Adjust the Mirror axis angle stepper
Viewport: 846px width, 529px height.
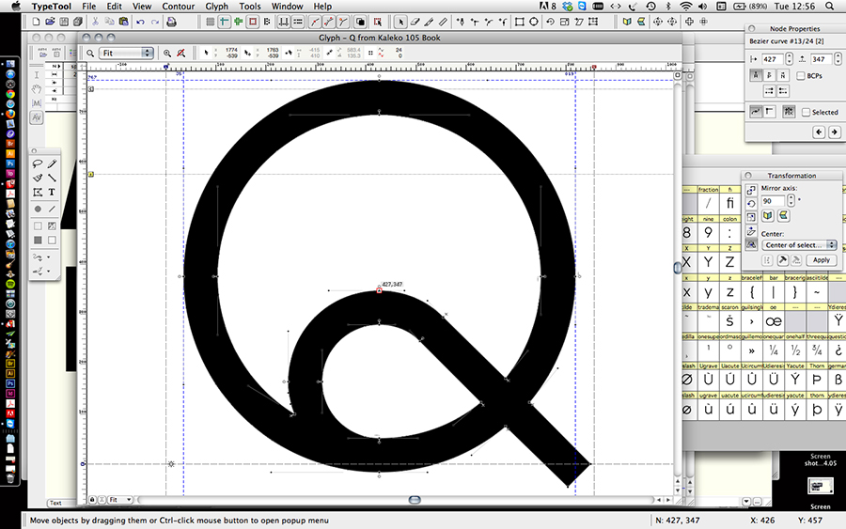(x=791, y=200)
